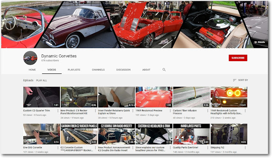The image size is (272, 158).
Task: Click the red Subscribe button
Action: 238,58
